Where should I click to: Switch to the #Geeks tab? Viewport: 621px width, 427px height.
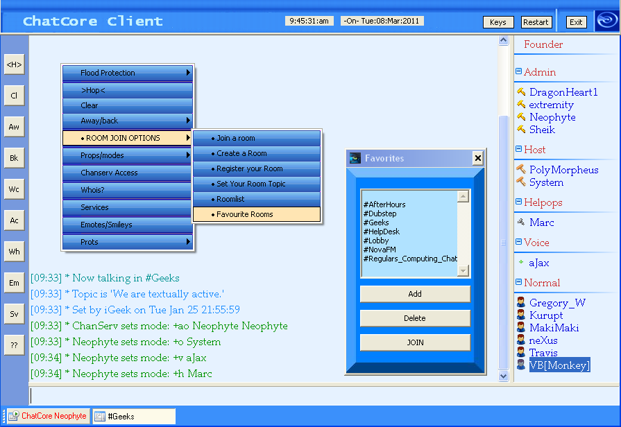tap(134, 417)
